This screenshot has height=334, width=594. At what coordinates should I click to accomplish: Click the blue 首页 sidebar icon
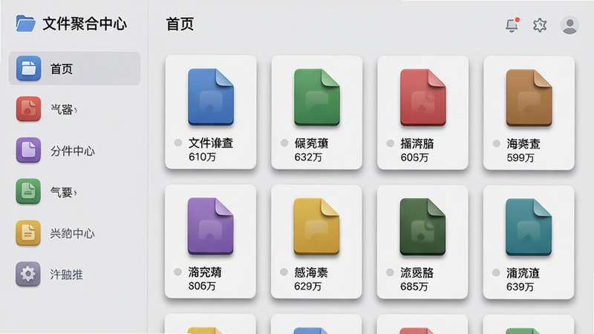tap(28, 68)
